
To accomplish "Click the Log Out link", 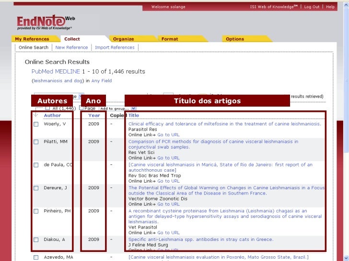I will pyautogui.click(x=312, y=7).
